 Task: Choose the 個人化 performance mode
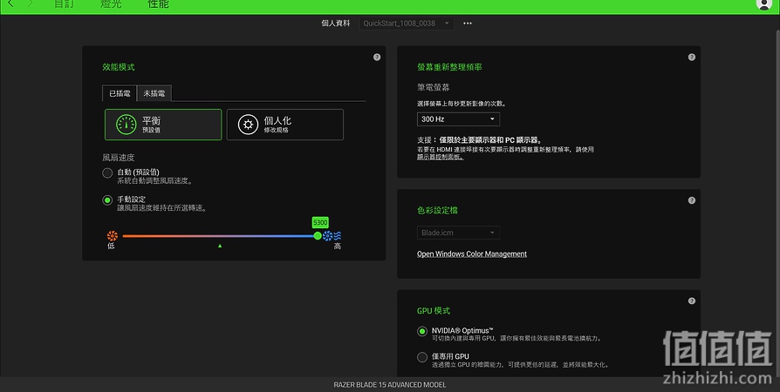pos(285,125)
